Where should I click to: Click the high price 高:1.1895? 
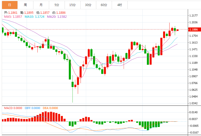[x=27, y=12]
